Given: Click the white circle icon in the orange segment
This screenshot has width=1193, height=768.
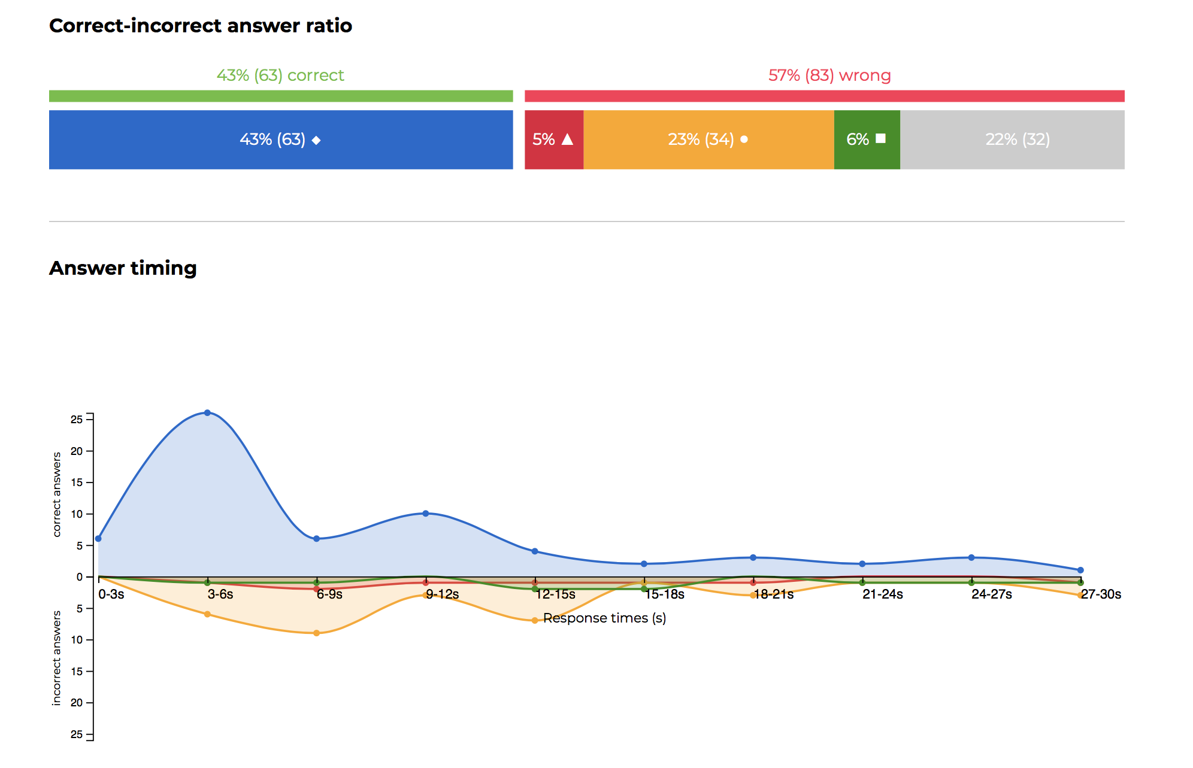Looking at the screenshot, I should 744,139.
